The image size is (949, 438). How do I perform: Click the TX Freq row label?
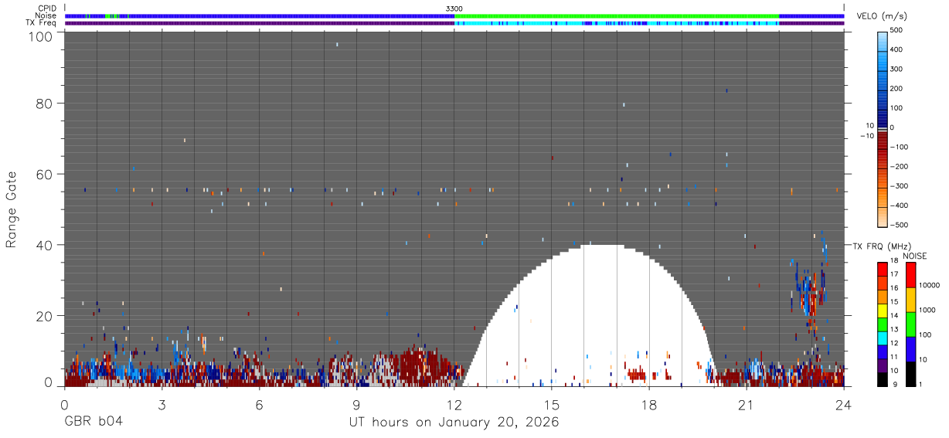click(x=42, y=23)
